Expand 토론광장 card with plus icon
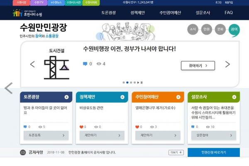 click(66, 97)
